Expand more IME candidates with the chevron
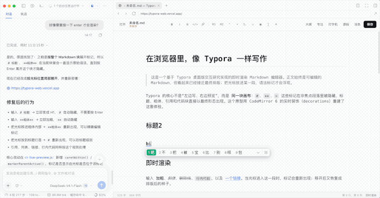This screenshot has width=380, height=198. click(258, 153)
